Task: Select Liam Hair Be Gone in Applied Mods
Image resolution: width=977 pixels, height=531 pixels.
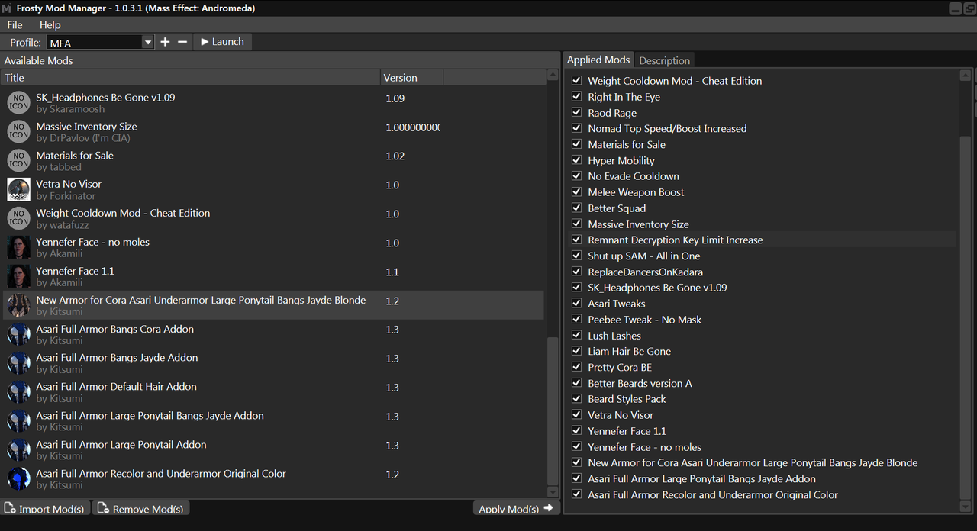Action: 629,351
